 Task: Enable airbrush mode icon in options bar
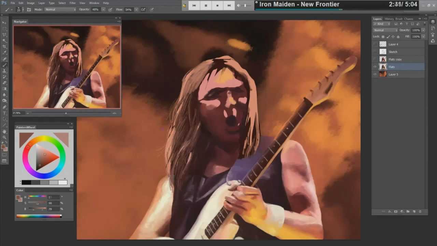point(143,10)
